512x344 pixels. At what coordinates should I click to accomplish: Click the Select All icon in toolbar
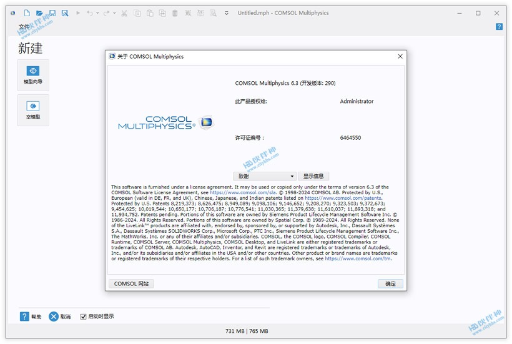(188, 13)
